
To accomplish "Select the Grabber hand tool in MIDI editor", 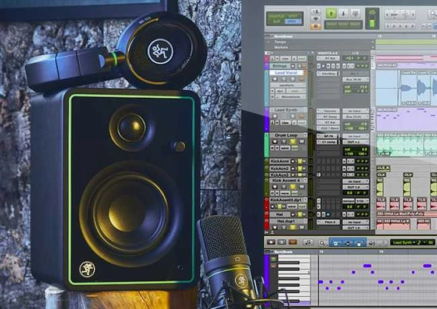I will point(360,242).
